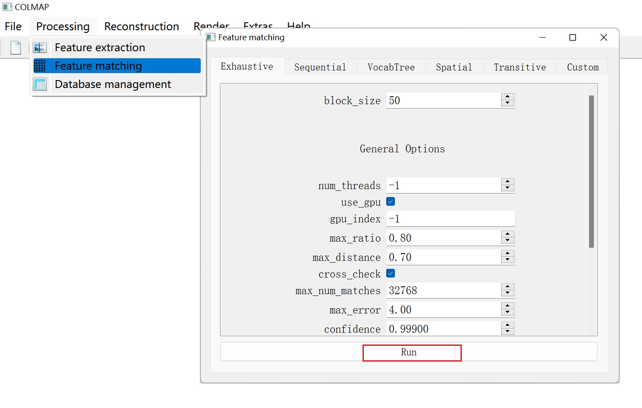
Task: Decrease max_num_matches with the down arrow
Action: point(508,294)
